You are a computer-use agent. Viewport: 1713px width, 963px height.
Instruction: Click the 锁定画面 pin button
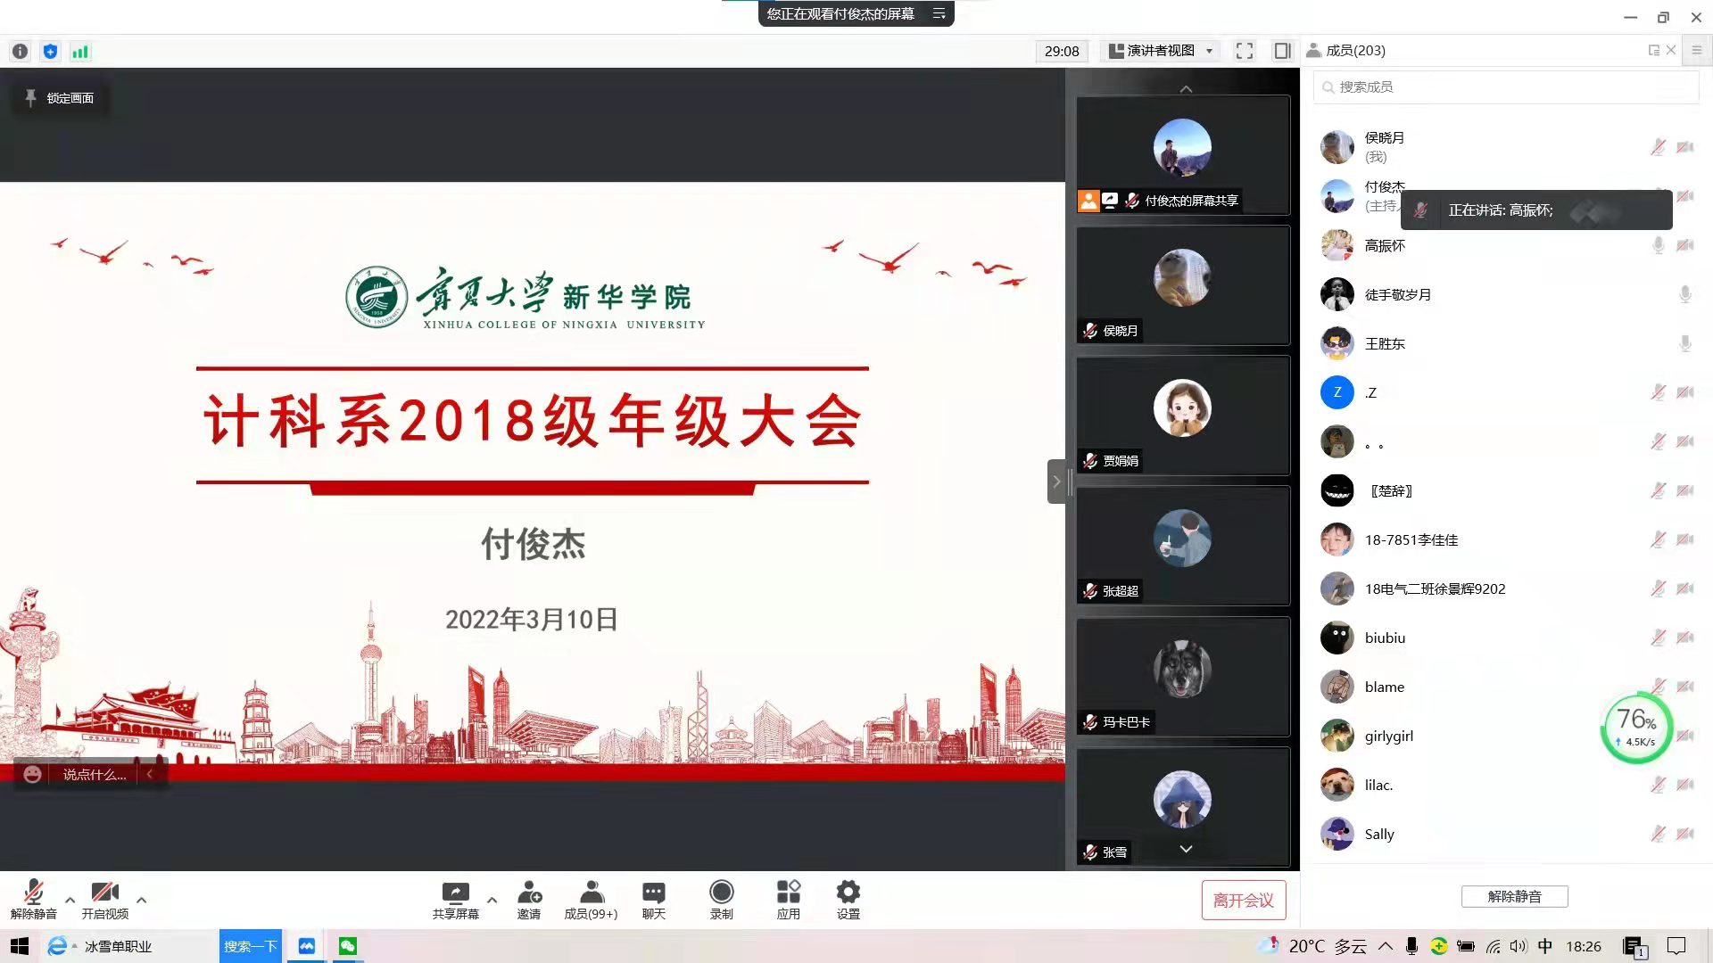[x=60, y=98]
